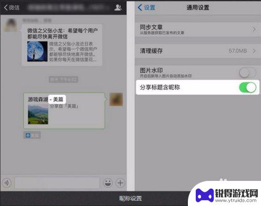The image size is (261, 206).
Task: Tap the chat timestamp label
Action: [x=63, y=79]
